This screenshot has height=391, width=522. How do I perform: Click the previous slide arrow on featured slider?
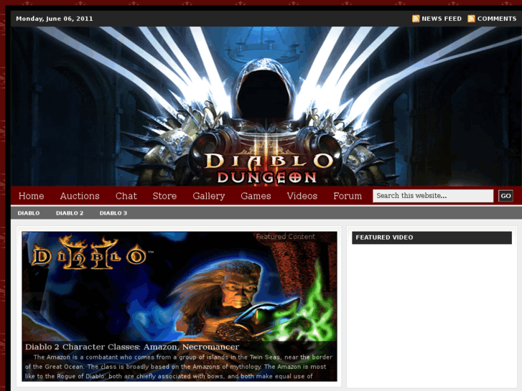point(33,301)
